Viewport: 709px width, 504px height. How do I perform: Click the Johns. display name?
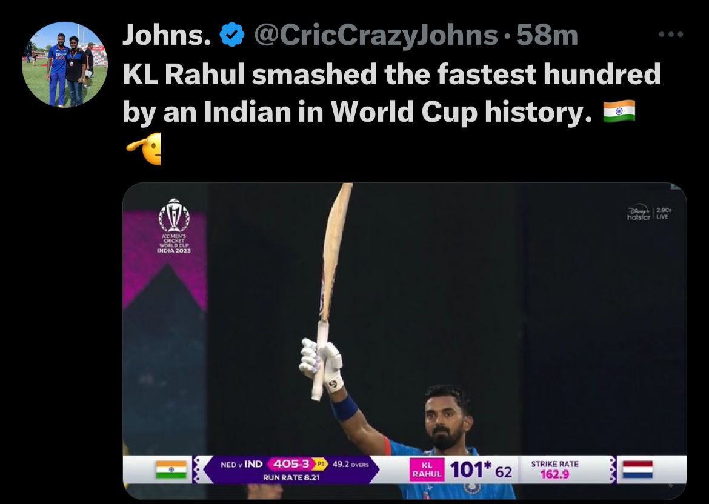(167, 36)
